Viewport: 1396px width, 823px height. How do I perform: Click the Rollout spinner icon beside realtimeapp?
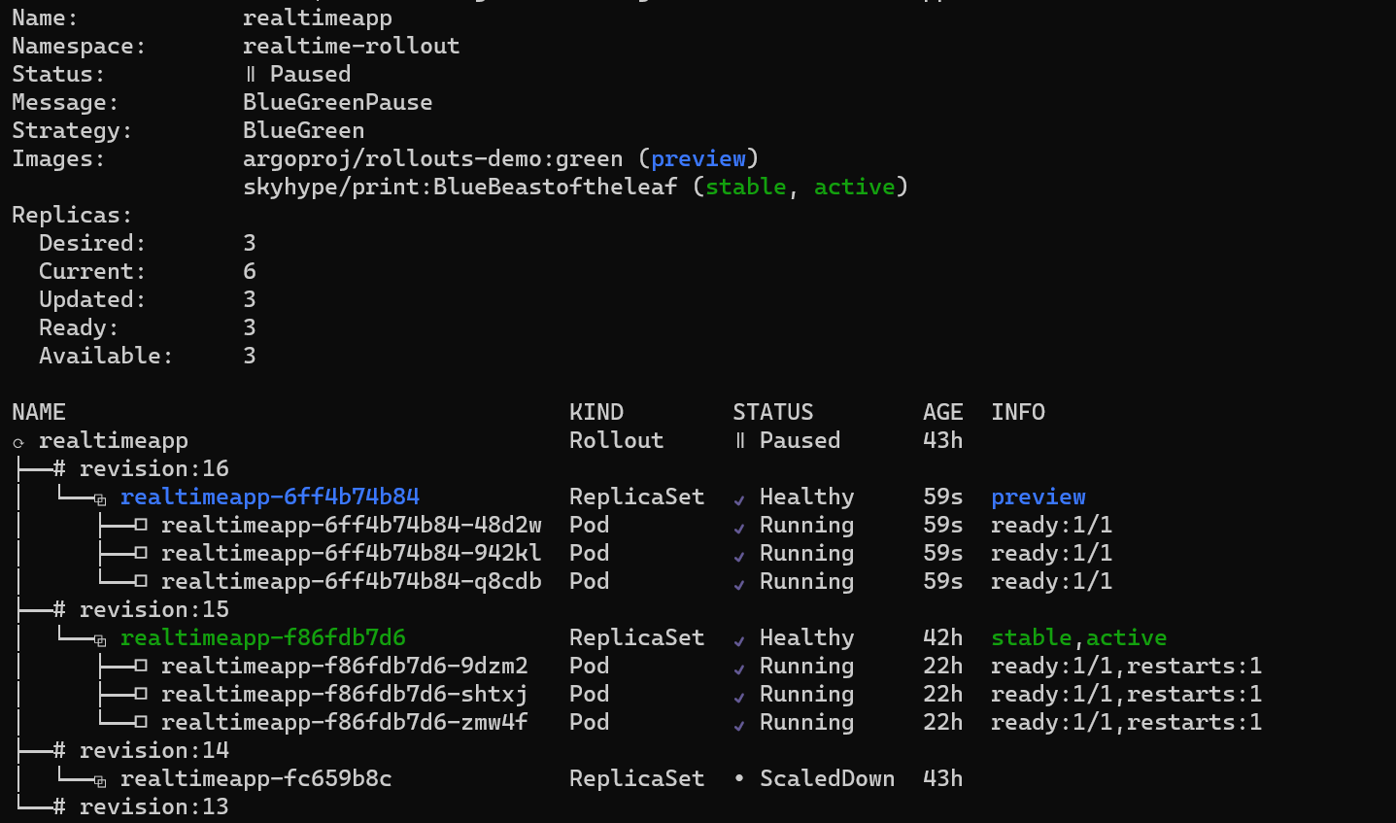17,441
